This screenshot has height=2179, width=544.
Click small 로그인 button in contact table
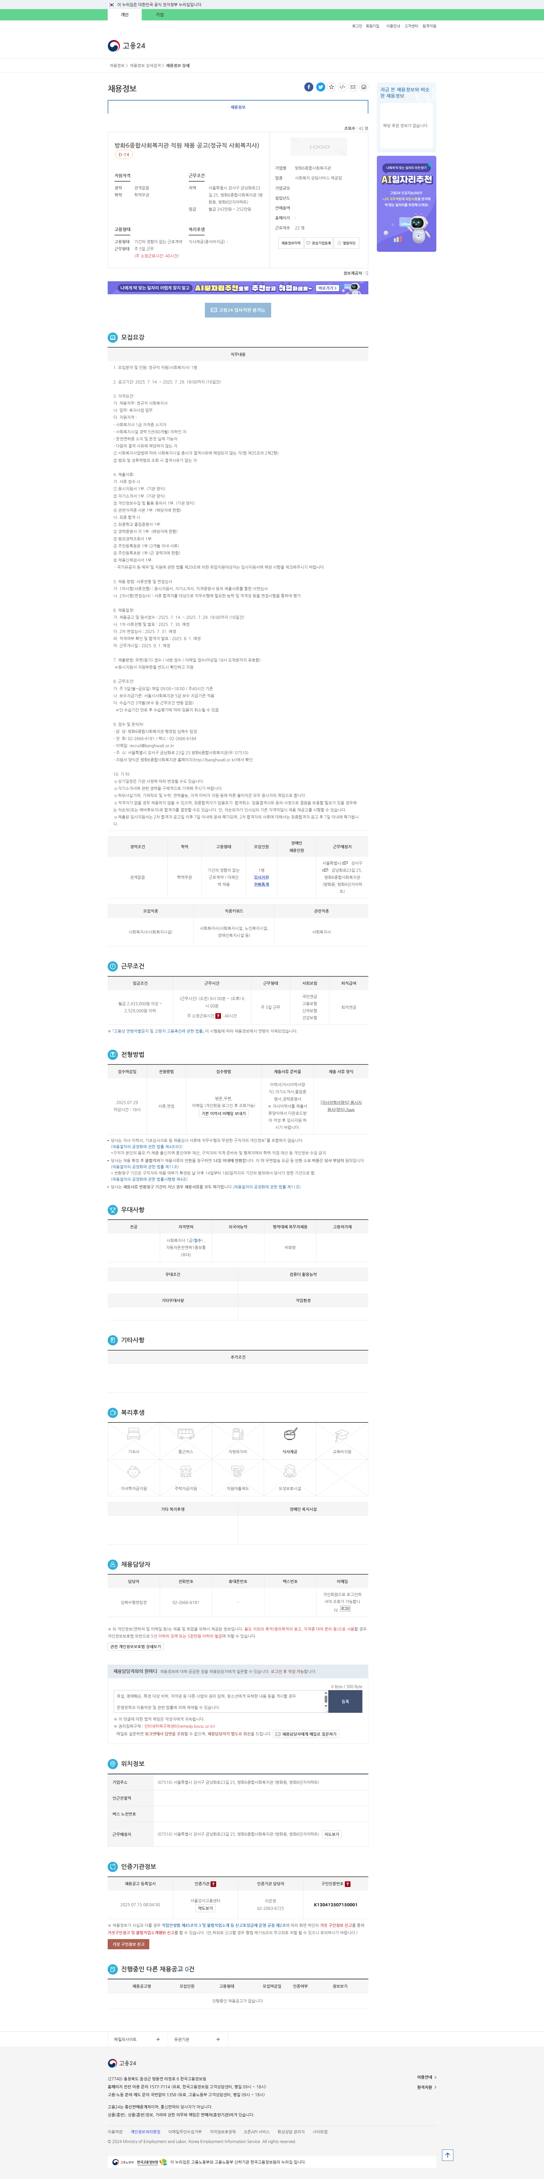345,1609
